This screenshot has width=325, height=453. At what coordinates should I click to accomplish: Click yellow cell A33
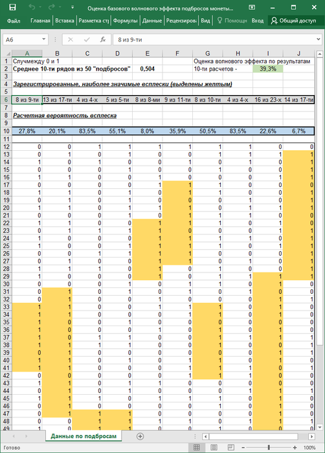[27, 307]
